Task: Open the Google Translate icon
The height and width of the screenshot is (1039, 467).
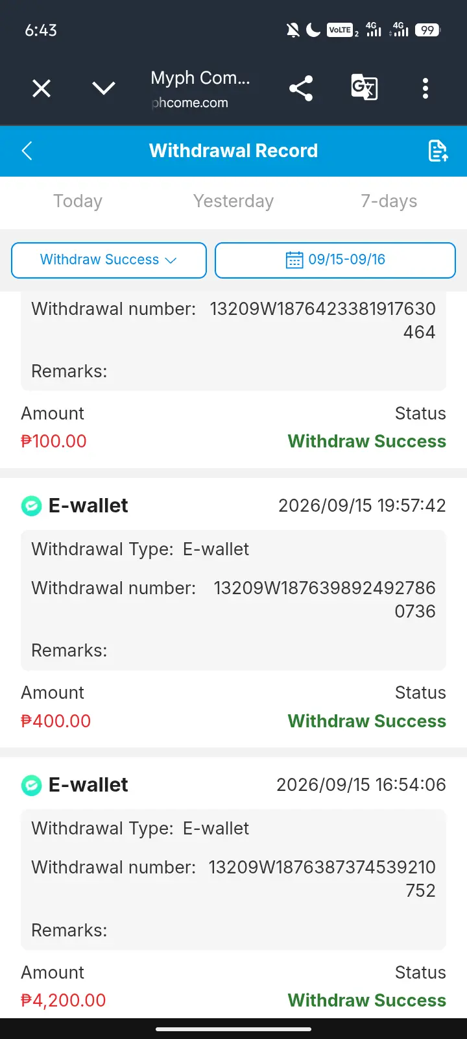Action: [365, 88]
